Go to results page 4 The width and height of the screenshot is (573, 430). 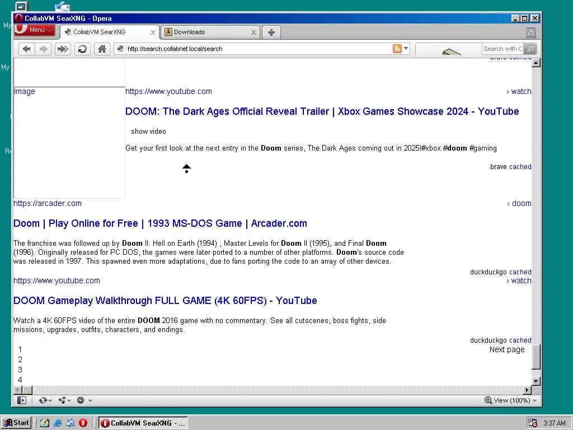click(x=20, y=380)
